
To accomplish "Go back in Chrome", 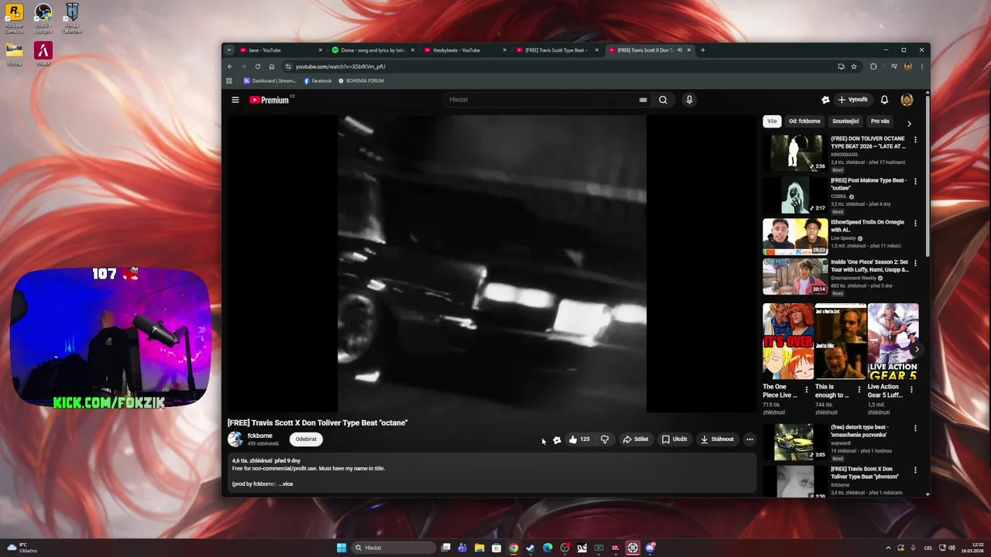I will coord(230,67).
